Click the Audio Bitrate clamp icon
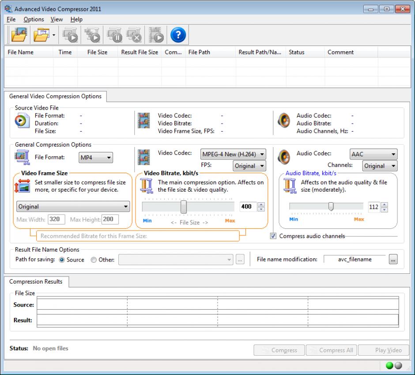The image size is (415, 375). [290, 186]
